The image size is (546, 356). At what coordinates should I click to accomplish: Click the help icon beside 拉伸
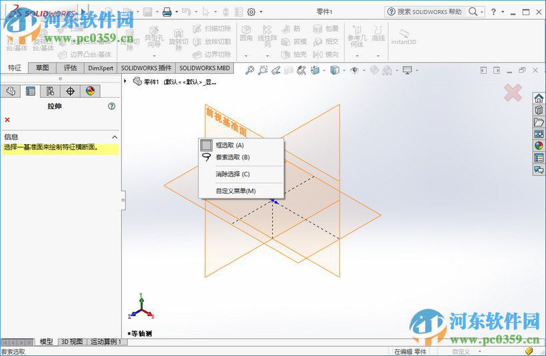point(111,106)
